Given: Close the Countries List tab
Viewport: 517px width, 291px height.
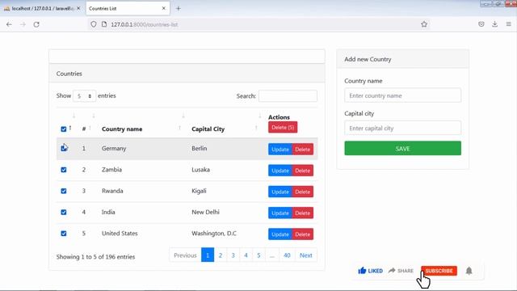Looking at the screenshot, I should coord(163,8).
